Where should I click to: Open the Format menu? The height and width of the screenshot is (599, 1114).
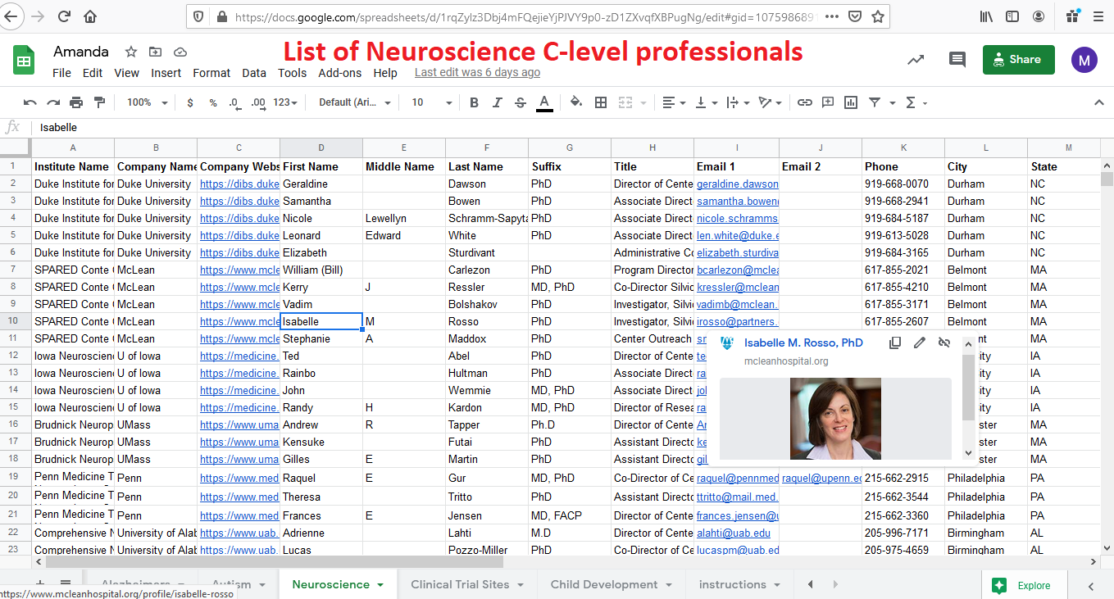(211, 73)
